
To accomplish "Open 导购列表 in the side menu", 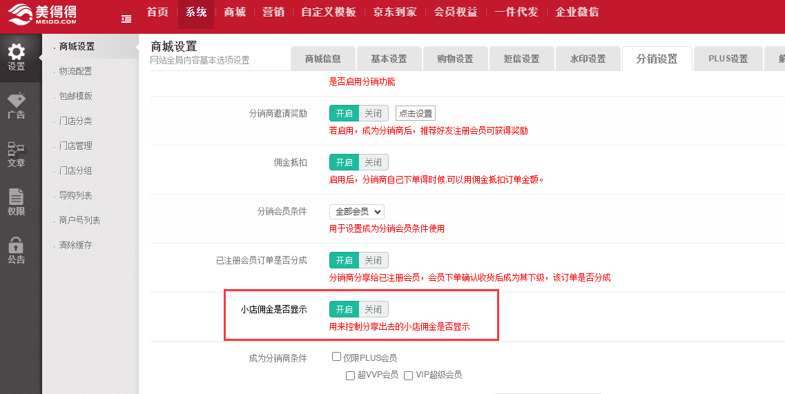I will click(x=75, y=195).
